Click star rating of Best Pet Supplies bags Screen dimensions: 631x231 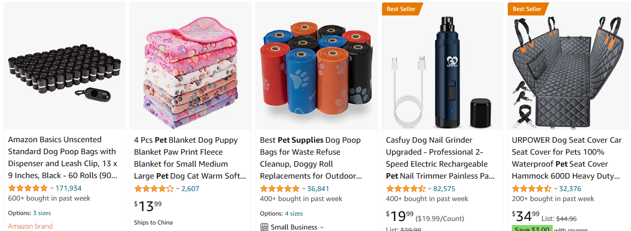[x=280, y=189]
